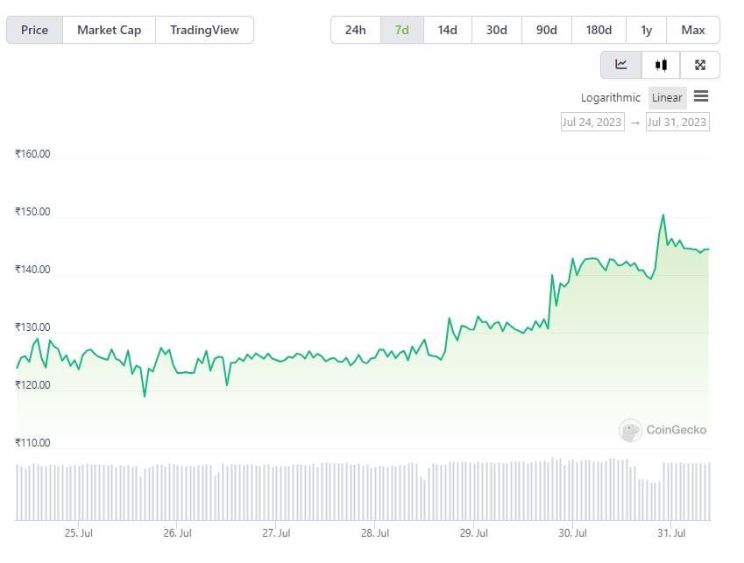Screen dimensions: 744x563
Task: Switch to the TradingView tab
Action: pos(204,29)
